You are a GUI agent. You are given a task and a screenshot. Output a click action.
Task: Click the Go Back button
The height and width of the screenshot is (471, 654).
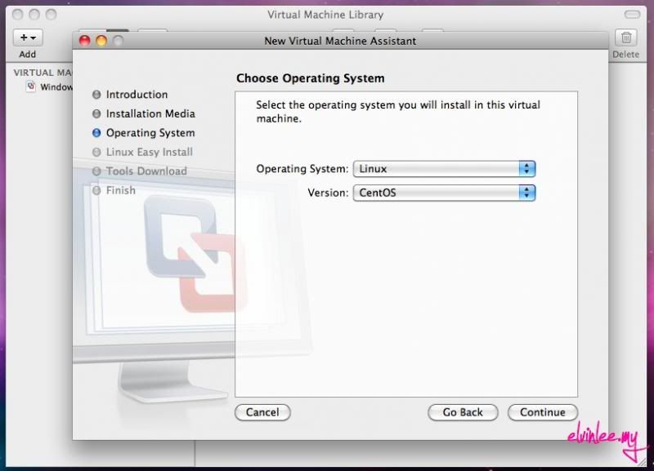click(x=463, y=412)
